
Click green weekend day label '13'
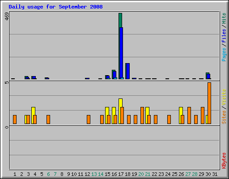tap(94, 174)
